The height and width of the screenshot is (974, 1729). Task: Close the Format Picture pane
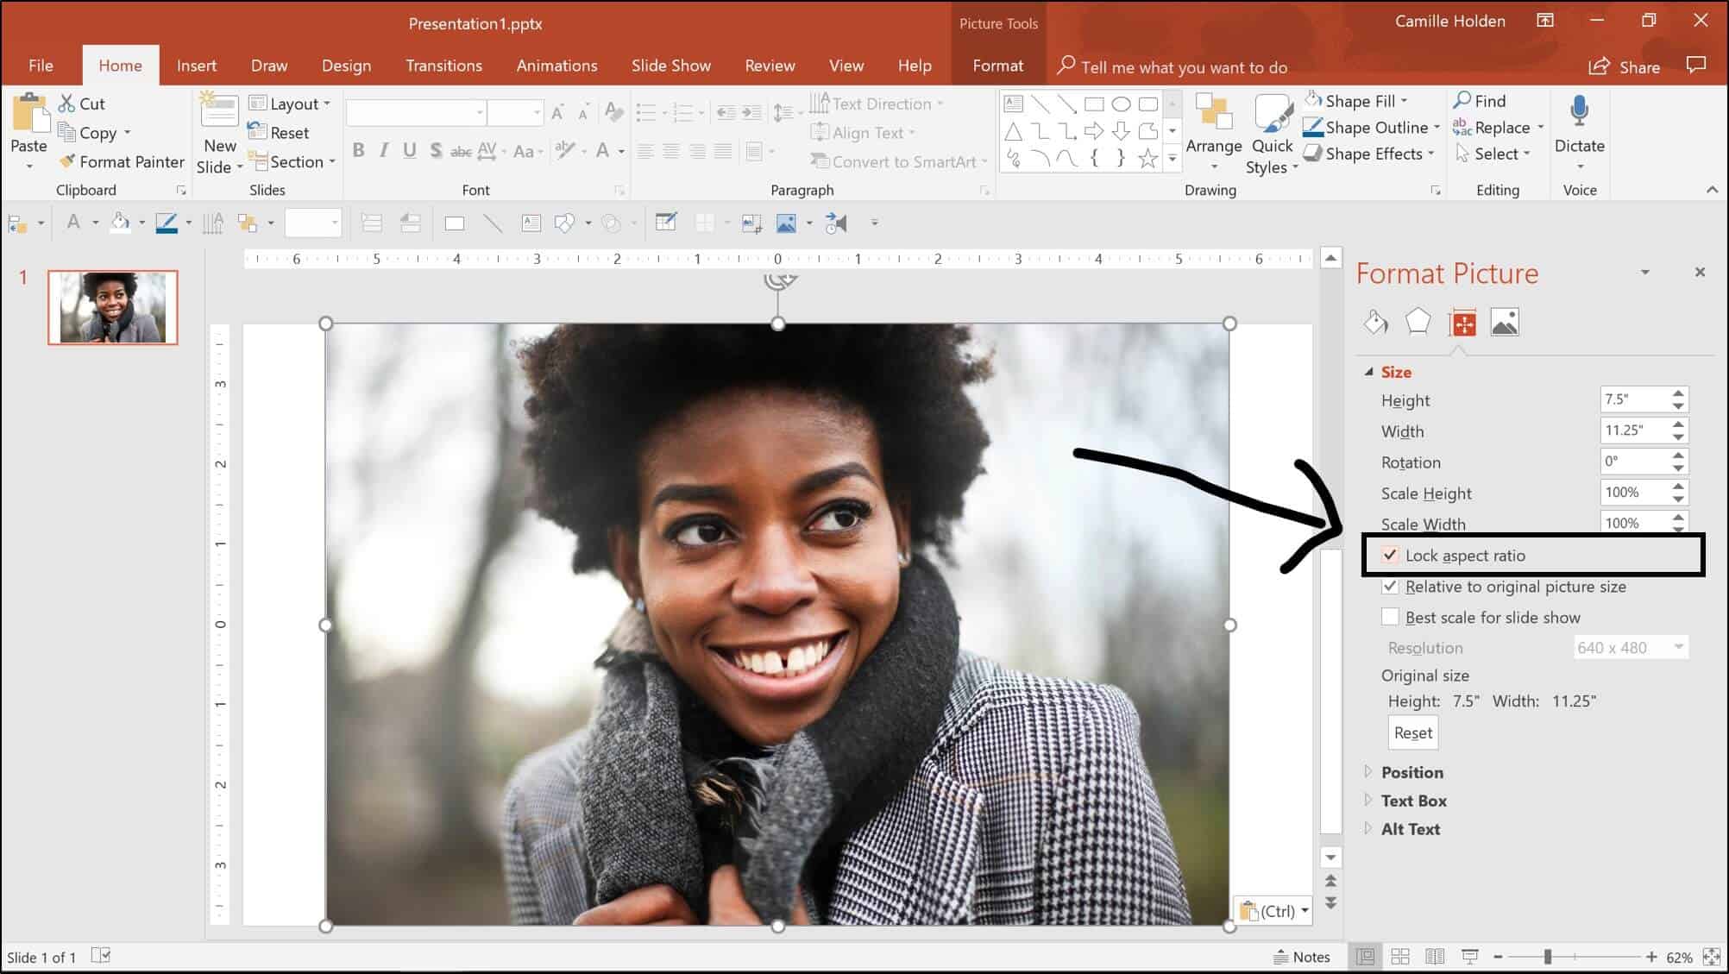click(x=1700, y=273)
